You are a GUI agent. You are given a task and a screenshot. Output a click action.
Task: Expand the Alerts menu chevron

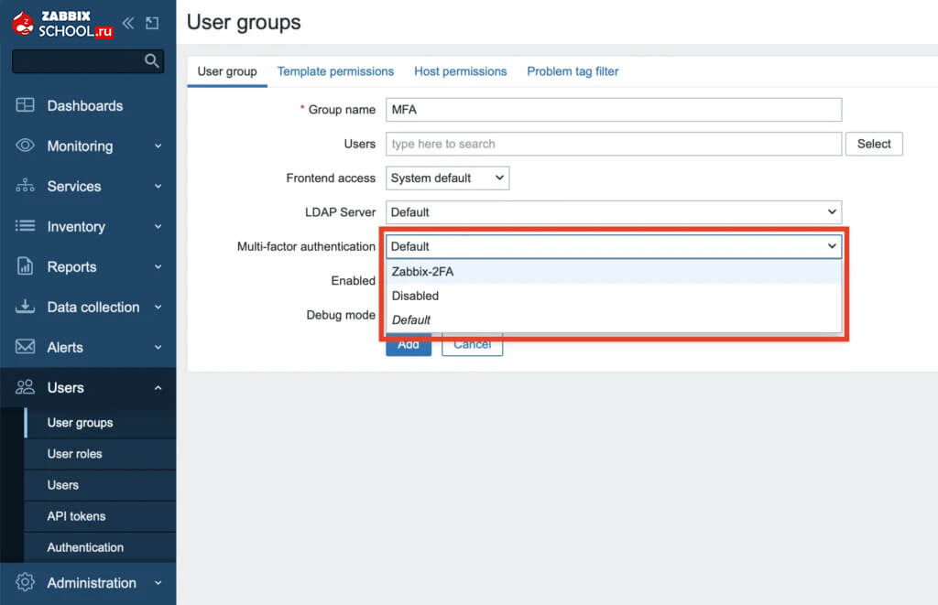[x=158, y=347]
